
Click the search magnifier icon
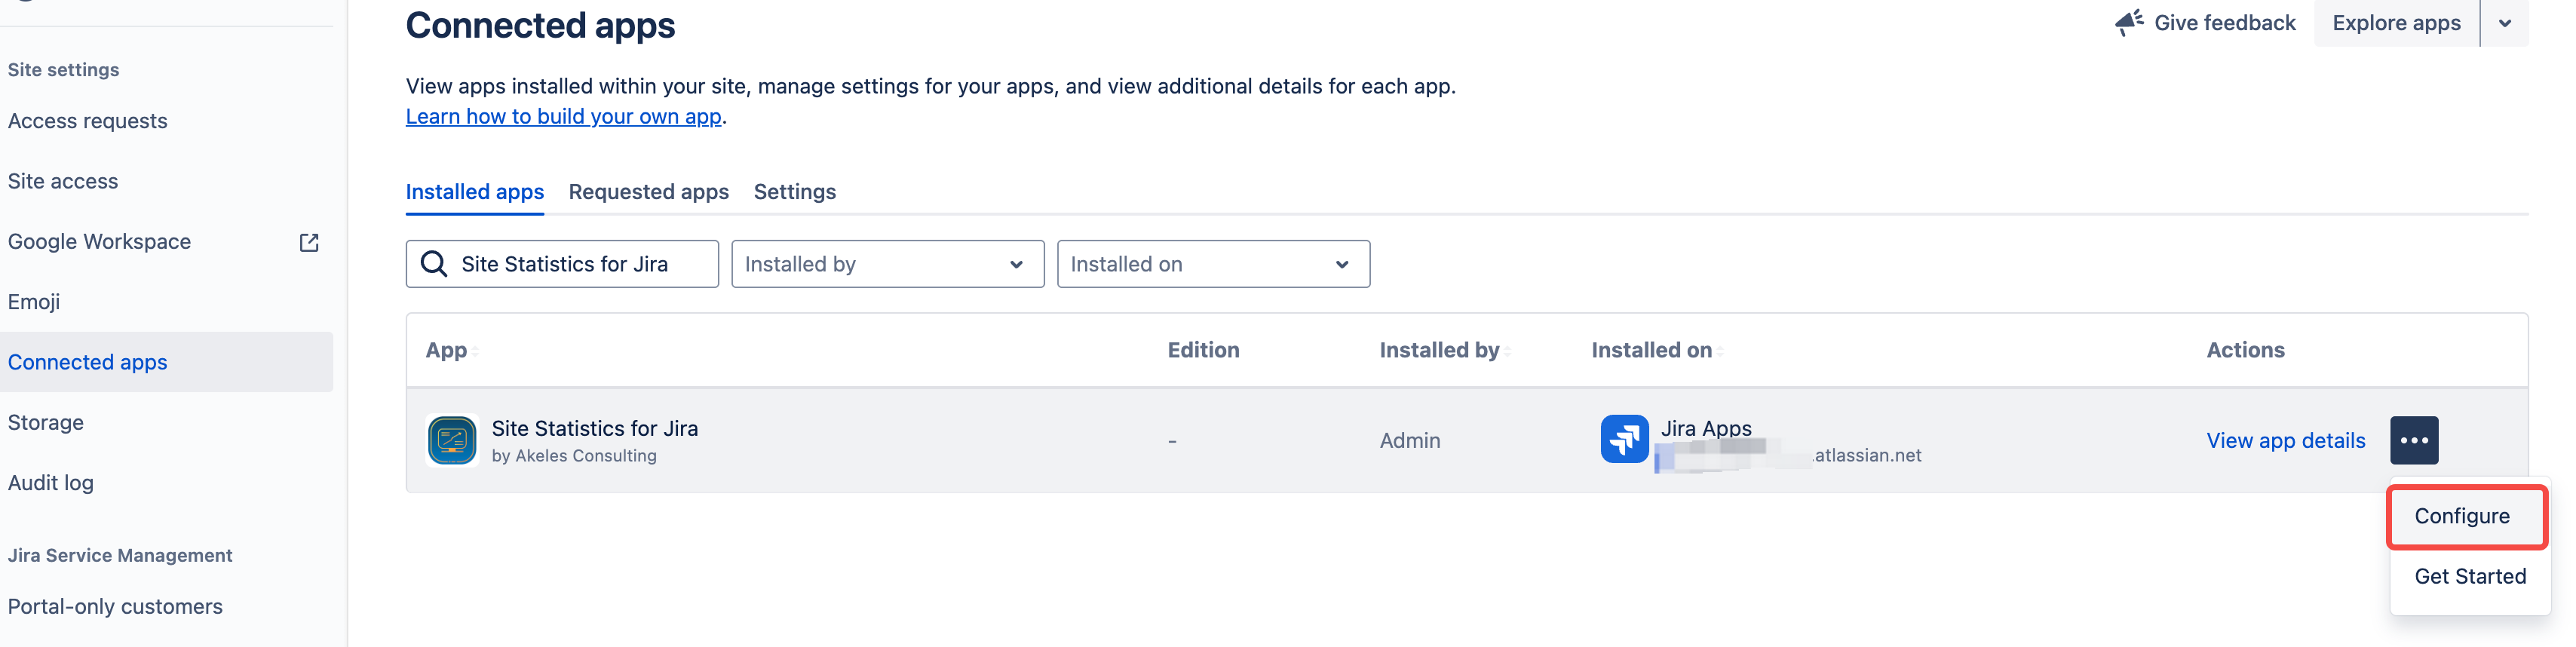point(434,264)
